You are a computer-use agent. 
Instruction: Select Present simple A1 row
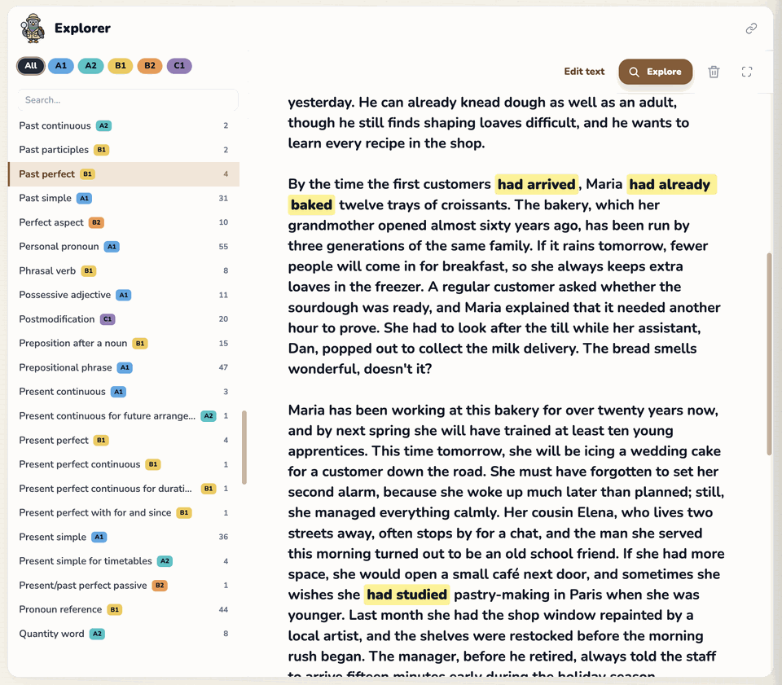[124, 537]
